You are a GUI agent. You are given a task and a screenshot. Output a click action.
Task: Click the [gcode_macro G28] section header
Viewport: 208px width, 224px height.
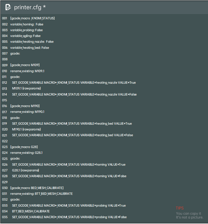[x=24, y=147]
